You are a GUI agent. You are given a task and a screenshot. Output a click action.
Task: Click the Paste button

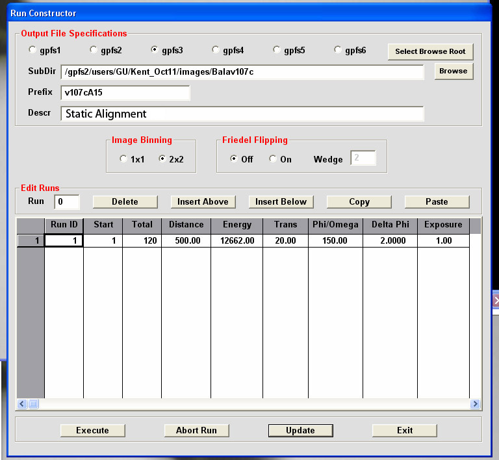coord(437,202)
